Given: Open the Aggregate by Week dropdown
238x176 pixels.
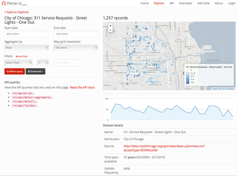Looking at the screenshot, I should [27, 48].
